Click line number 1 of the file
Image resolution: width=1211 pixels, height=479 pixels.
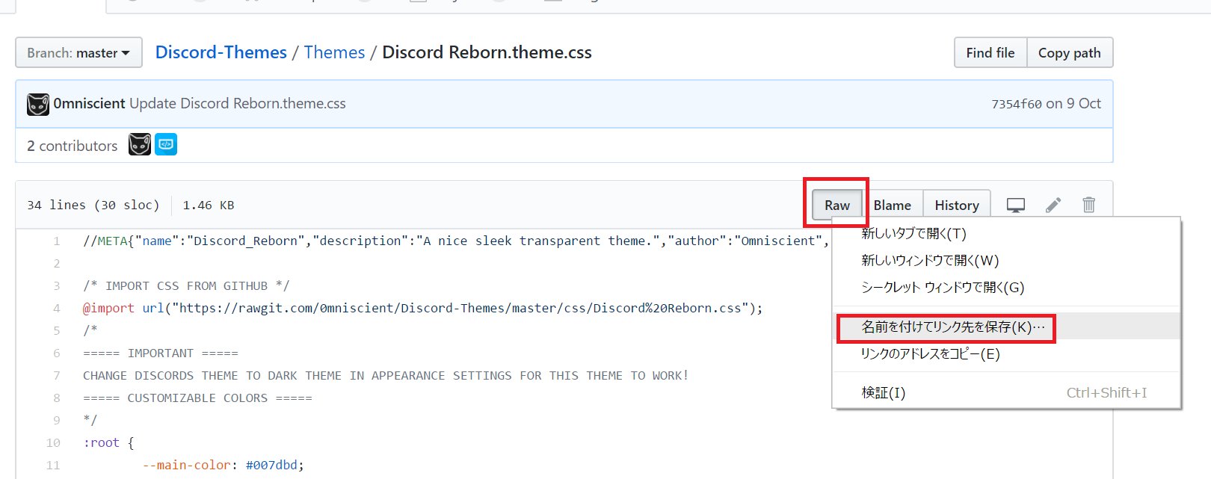click(x=56, y=241)
